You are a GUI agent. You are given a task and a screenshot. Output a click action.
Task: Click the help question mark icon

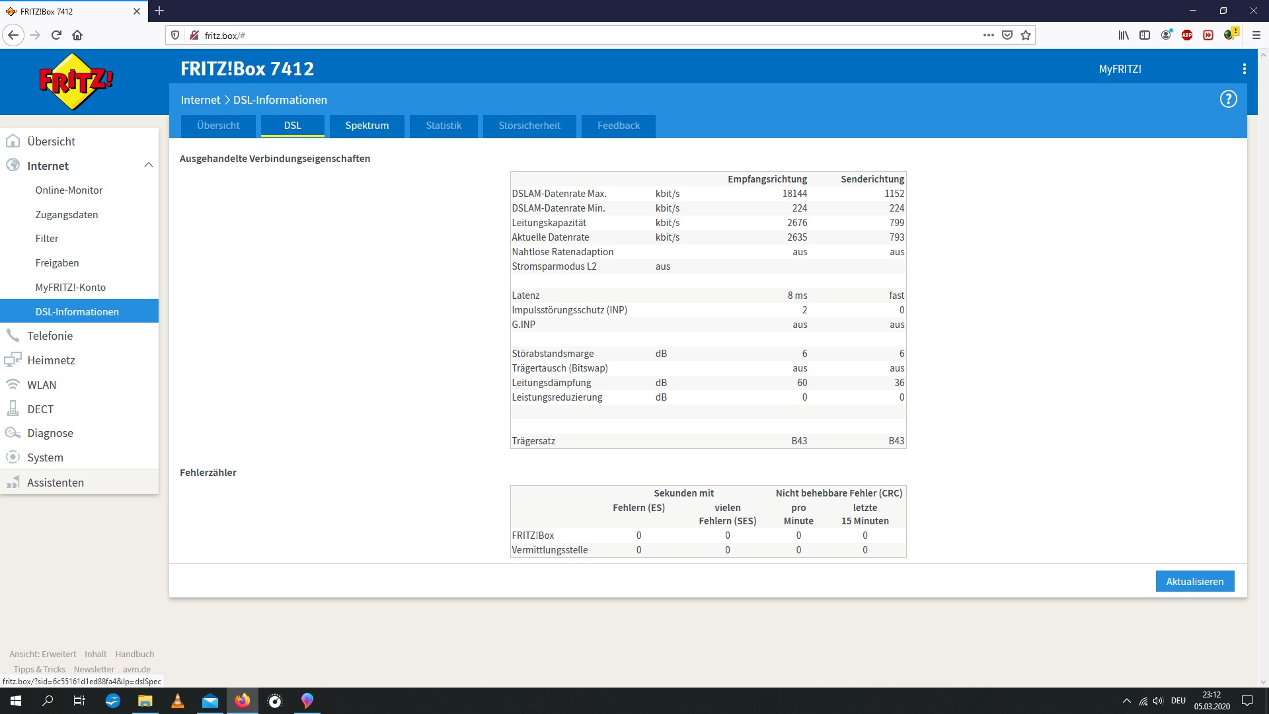click(x=1229, y=99)
